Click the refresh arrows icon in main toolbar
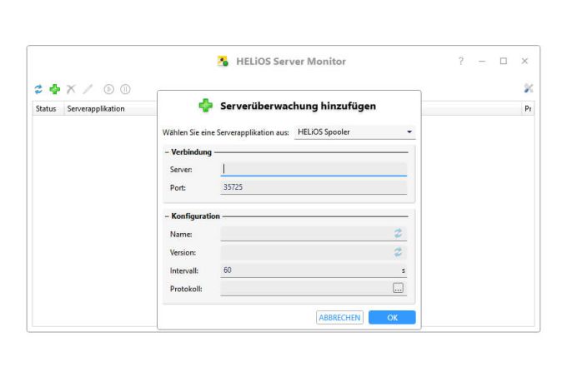 point(38,89)
